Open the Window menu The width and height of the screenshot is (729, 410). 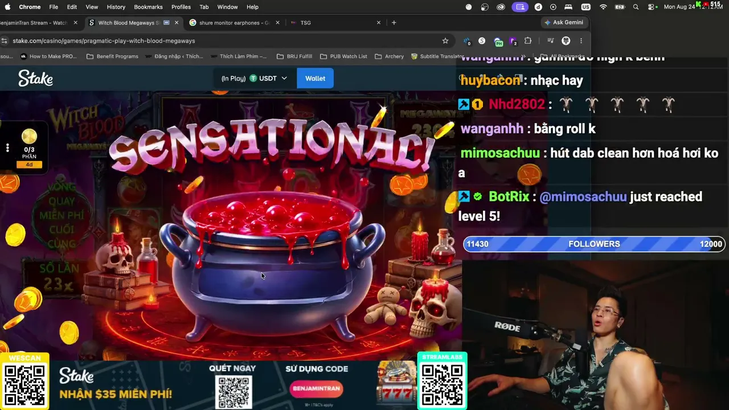coord(227,7)
